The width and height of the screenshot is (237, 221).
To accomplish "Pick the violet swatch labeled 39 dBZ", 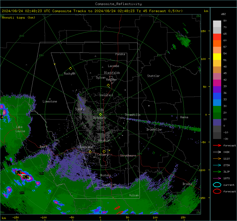I will coord(217,89).
